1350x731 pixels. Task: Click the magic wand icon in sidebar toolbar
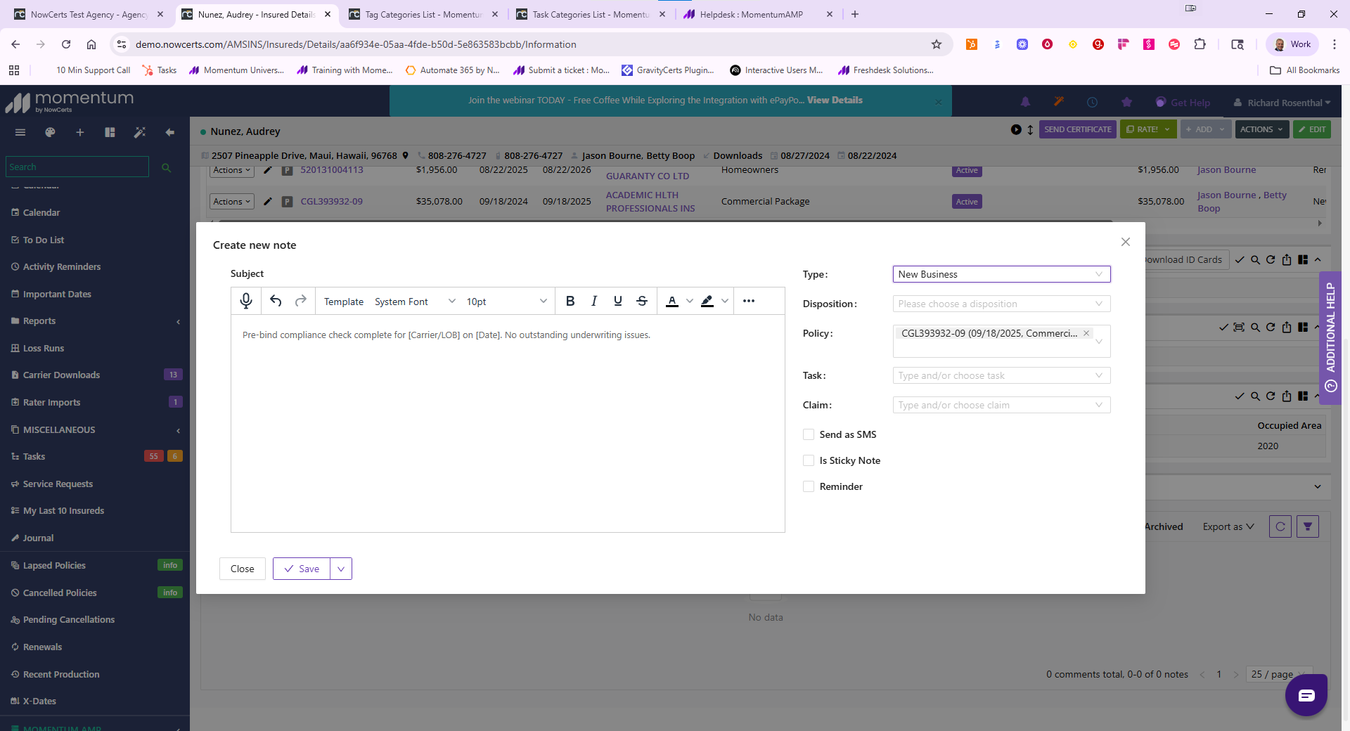coord(140,132)
